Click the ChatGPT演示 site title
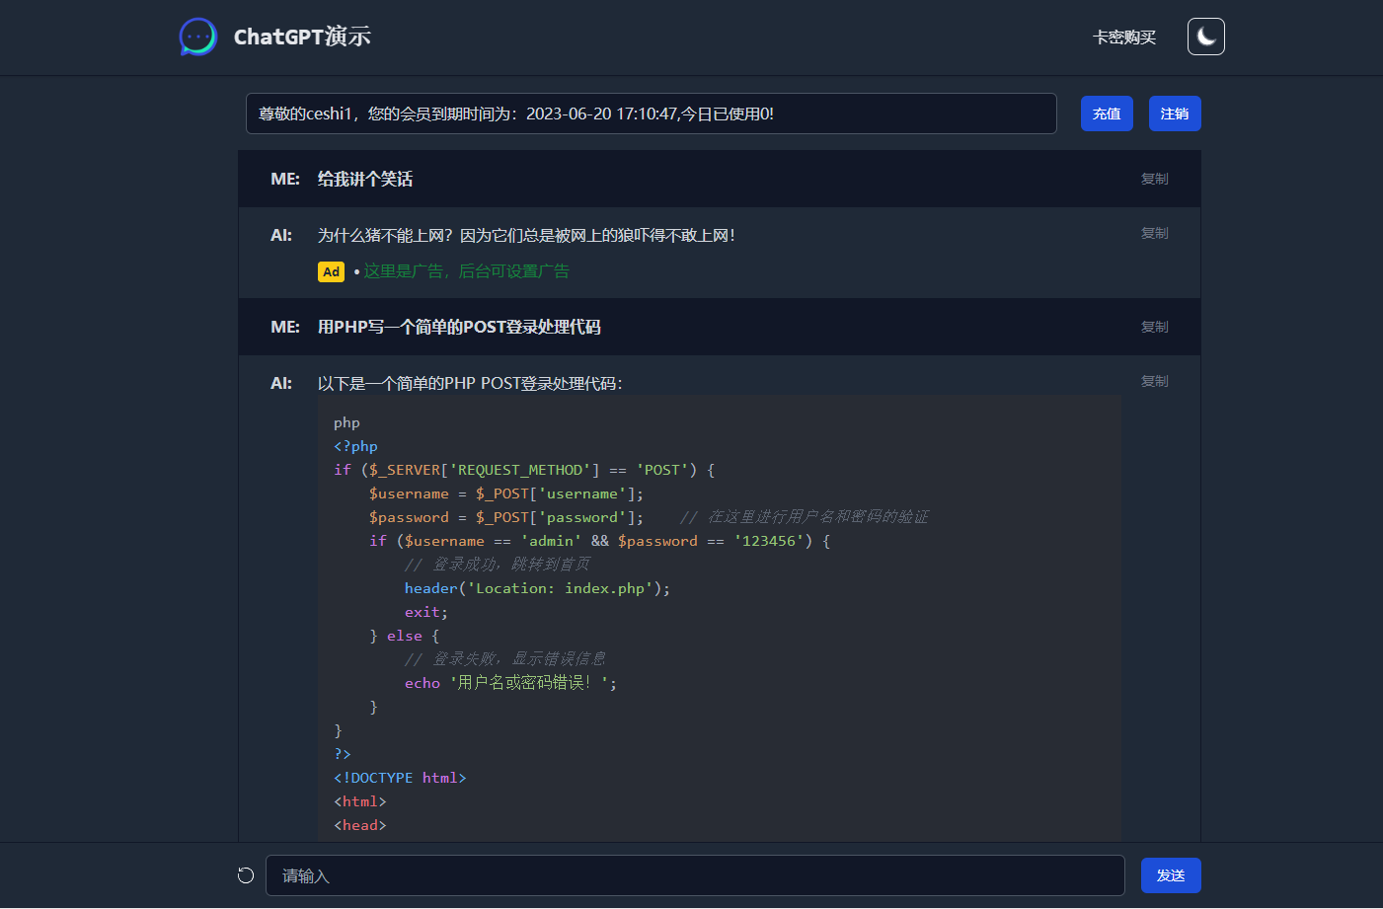 coord(302,38)
